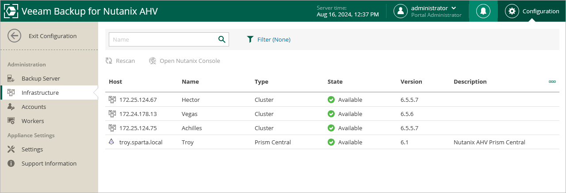The width and height of the screenshot is (566, 193).
Task: Click the Hector cluster host icon
Action: pos(112,100)
